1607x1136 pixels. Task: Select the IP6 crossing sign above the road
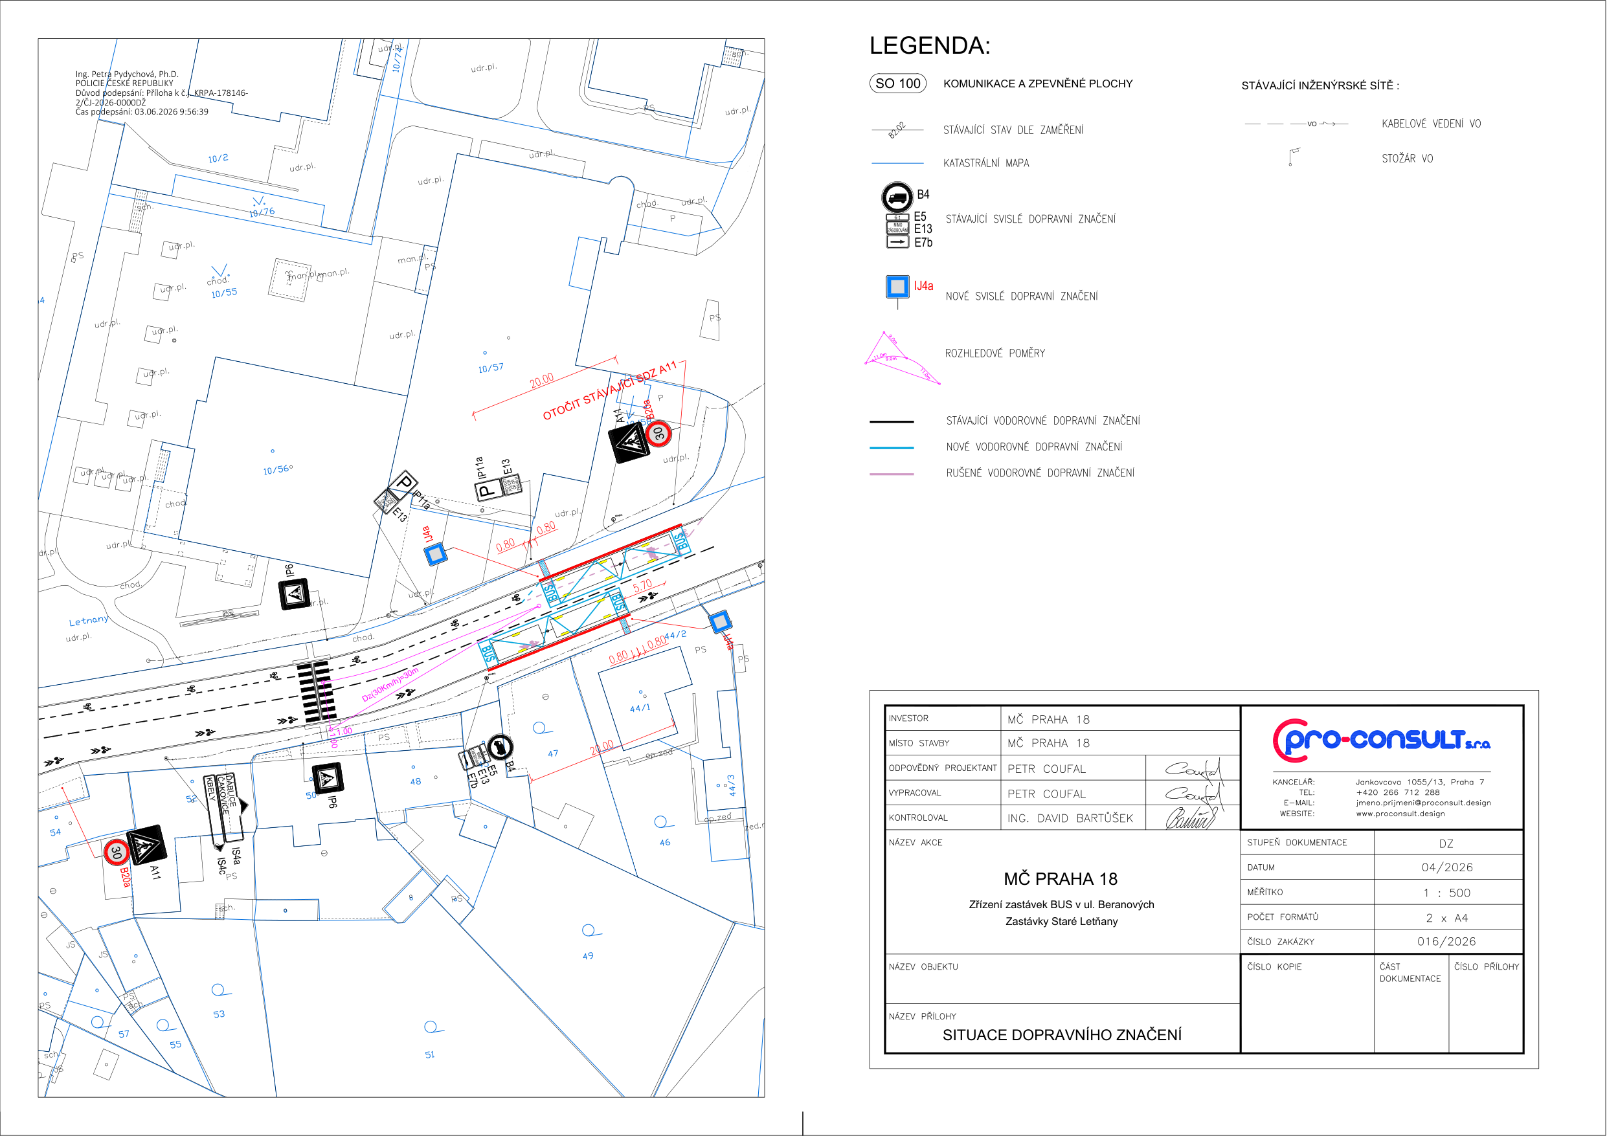tap(295, 594)
